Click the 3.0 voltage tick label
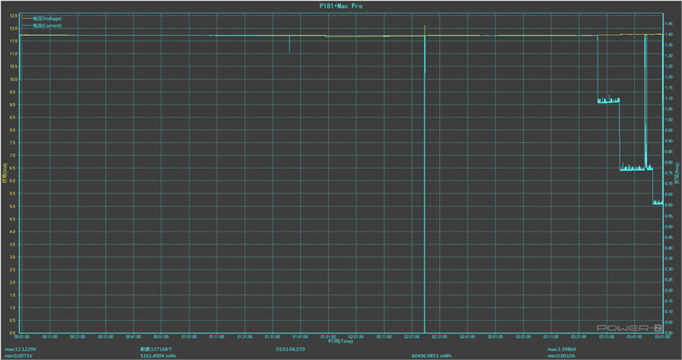This screenshot has height=360, width=682. (x=14, y=257)
